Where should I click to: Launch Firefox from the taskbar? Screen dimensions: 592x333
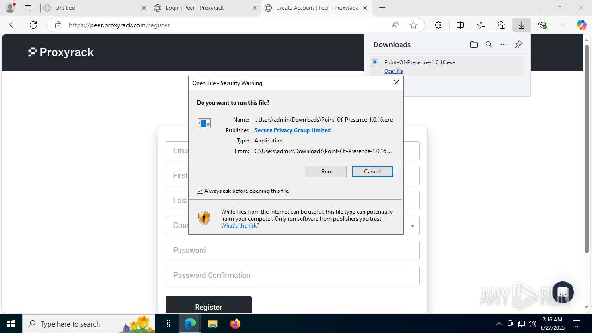pyautogui.click(x=235, y=324)
